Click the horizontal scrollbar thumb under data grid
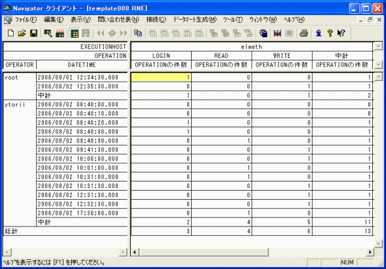386x269 pixels. (203, 252)
